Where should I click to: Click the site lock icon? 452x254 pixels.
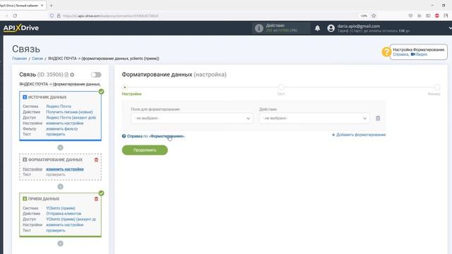(59, 16)
